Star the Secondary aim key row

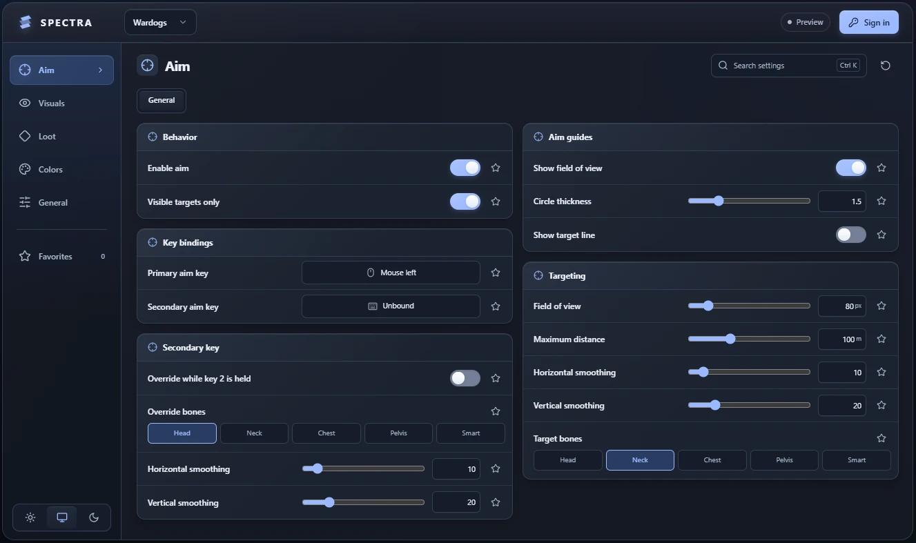click(x=496, y=306)
